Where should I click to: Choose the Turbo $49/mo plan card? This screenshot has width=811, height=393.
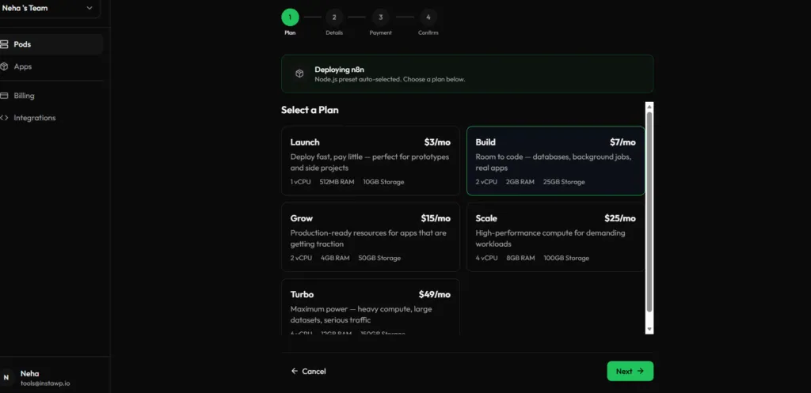tap(371, 307)
